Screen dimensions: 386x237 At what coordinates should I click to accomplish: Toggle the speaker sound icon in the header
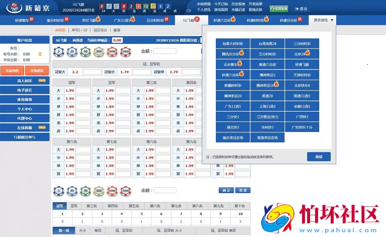click(x=189, y=10)
